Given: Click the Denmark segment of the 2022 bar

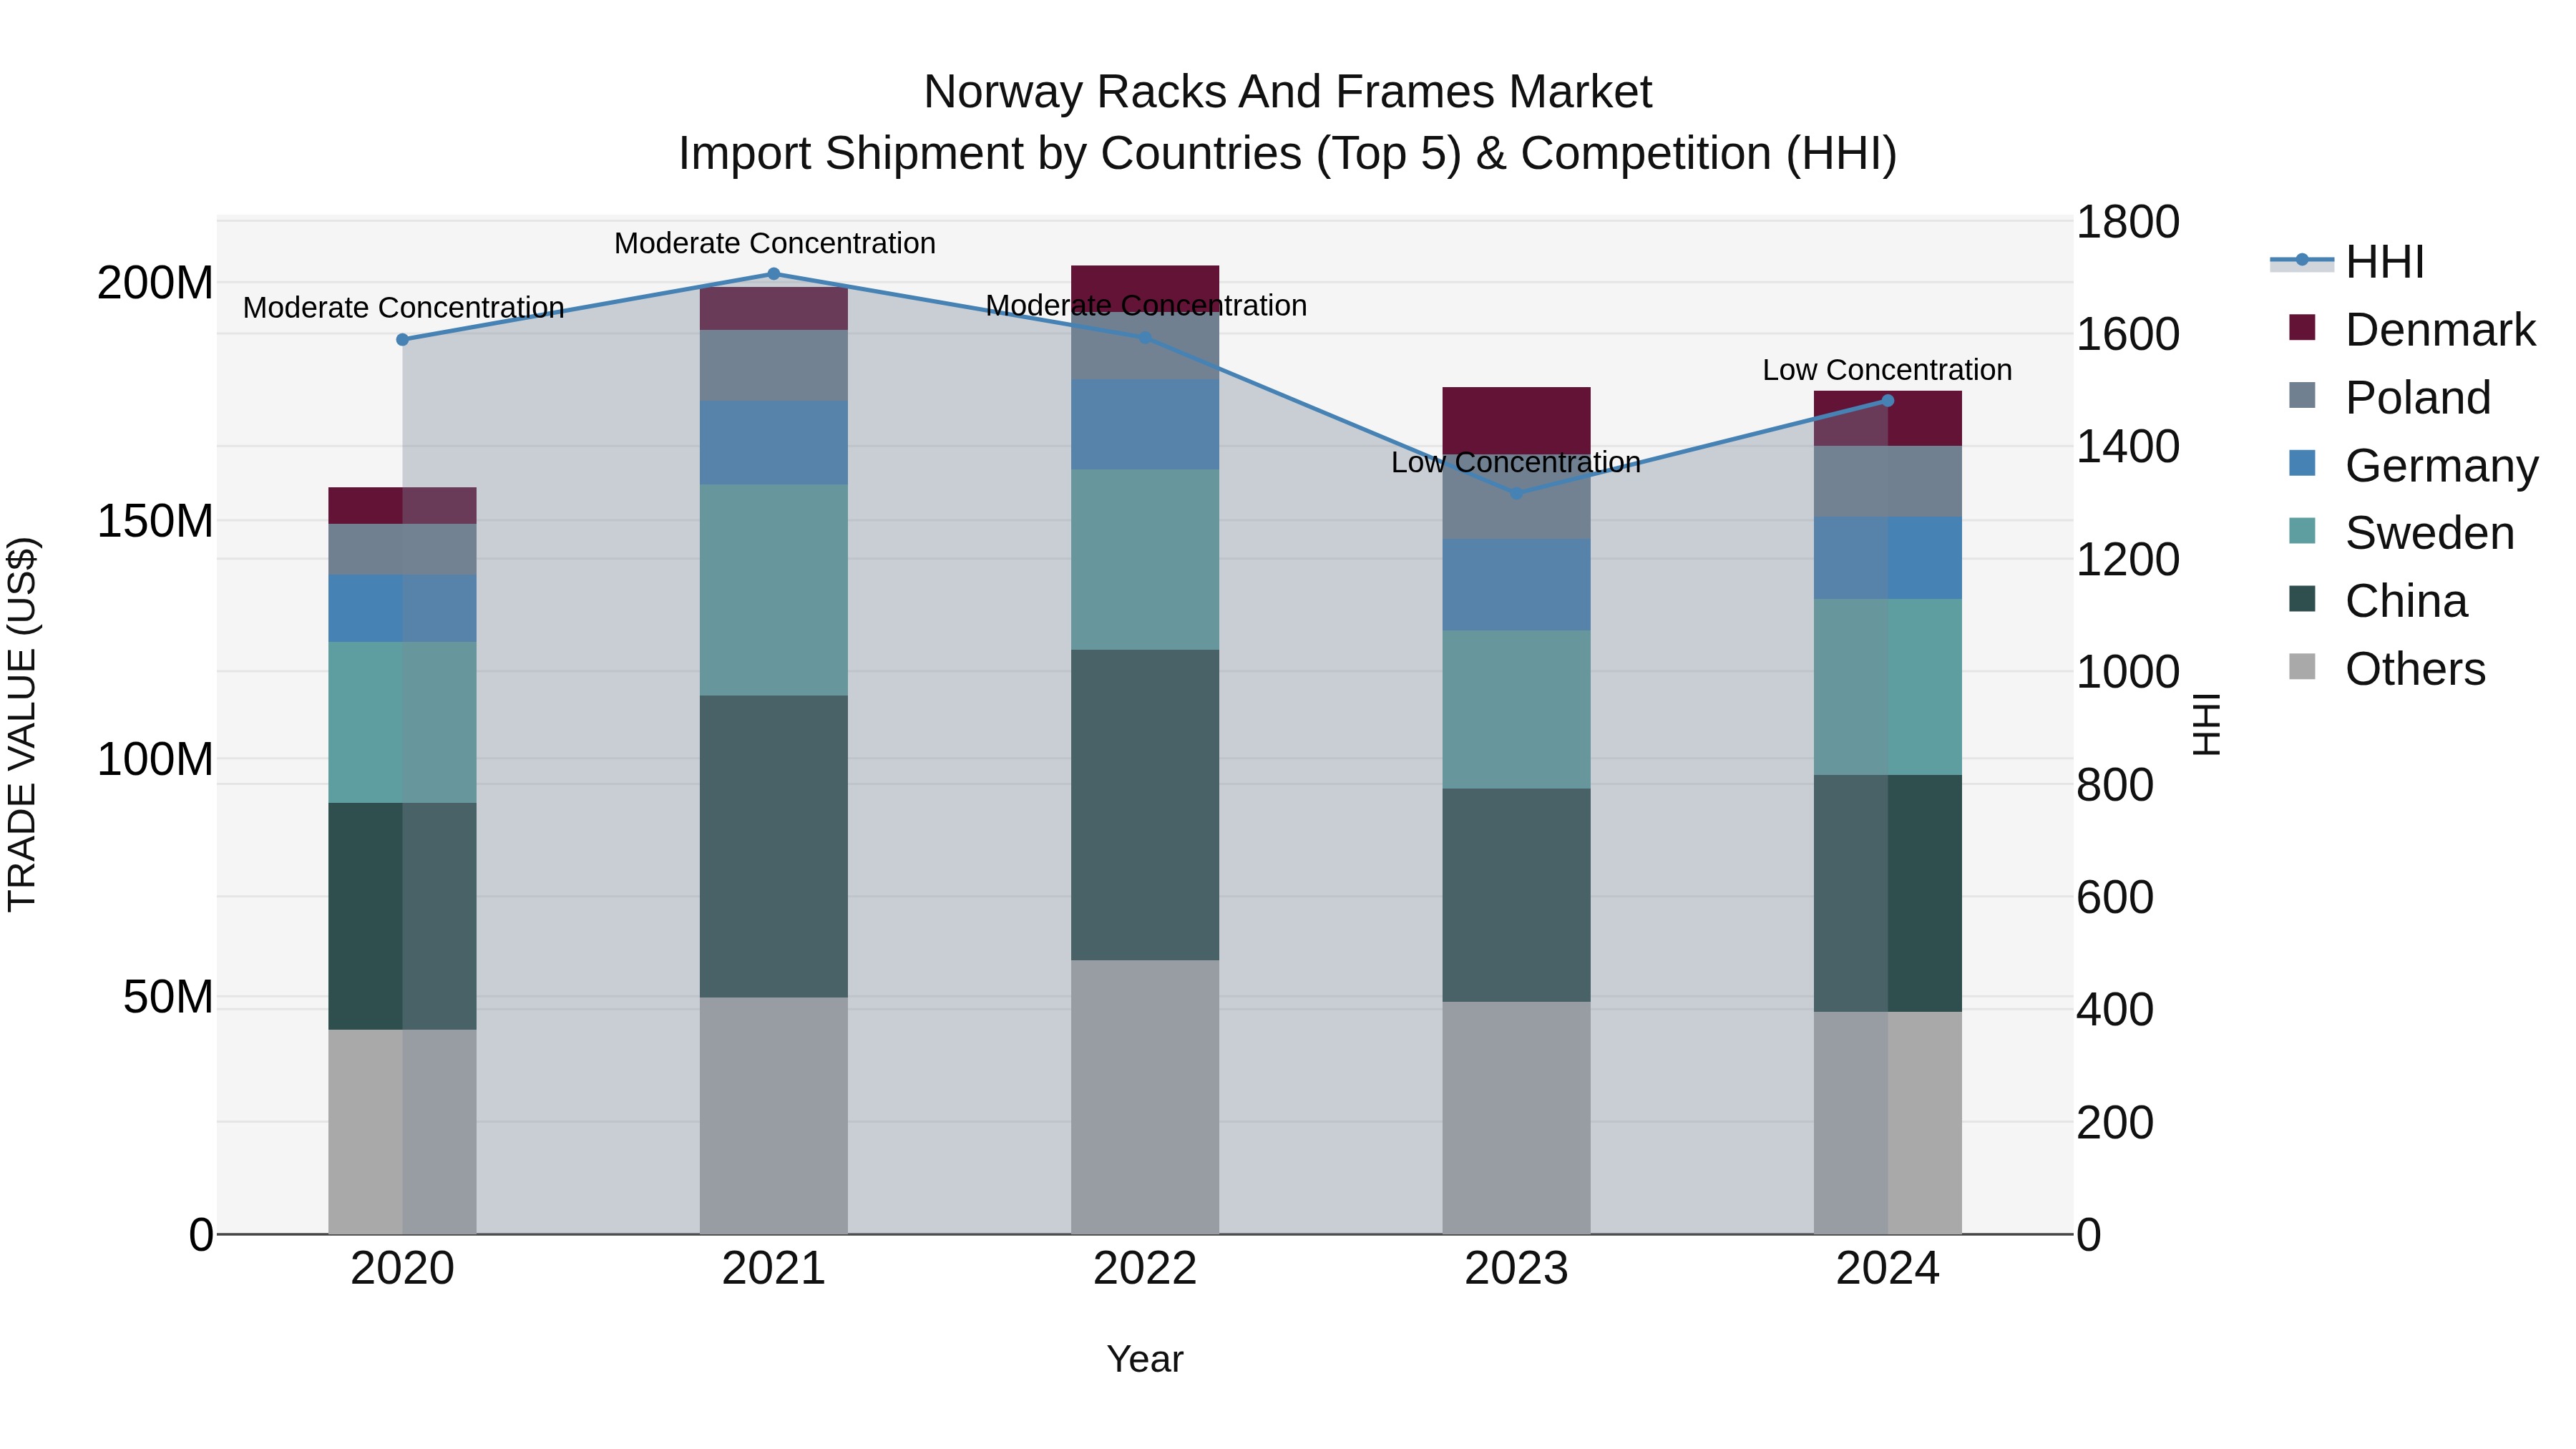Looking at the screenshot, I should click(x=1146, y=288).
